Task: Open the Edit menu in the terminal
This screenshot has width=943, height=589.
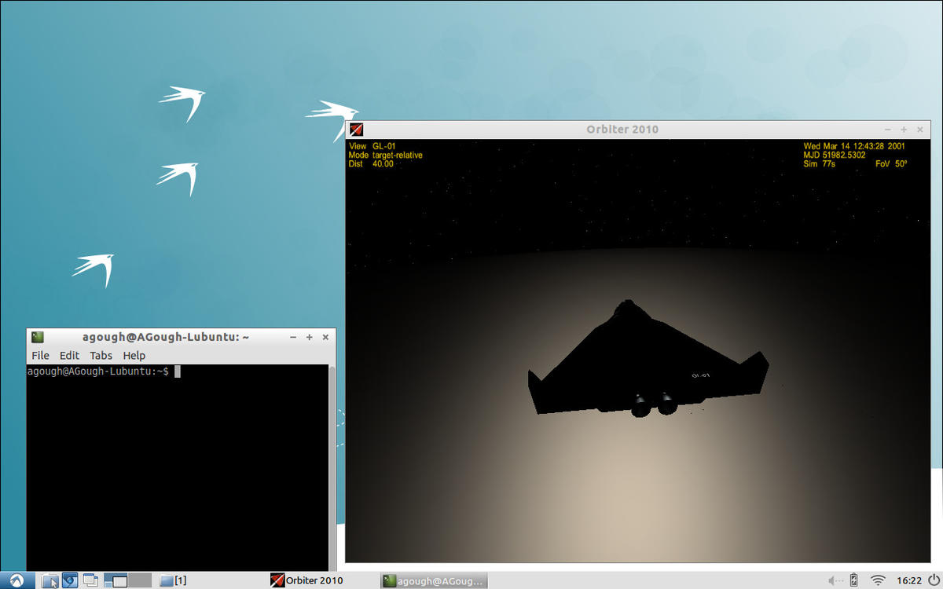Action: point(70,356)
